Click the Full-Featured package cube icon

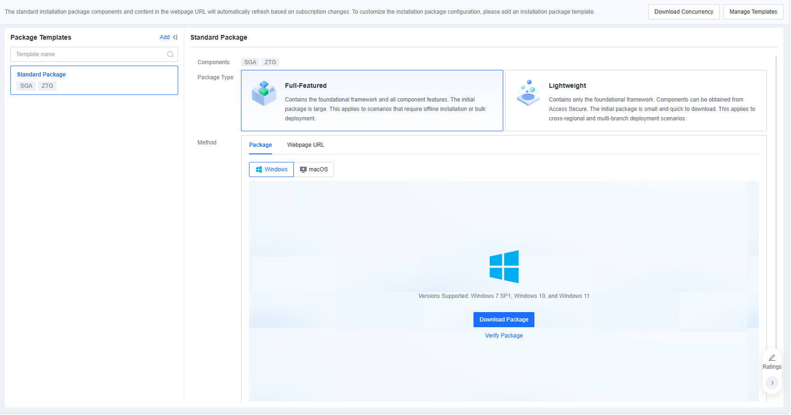(x=264, y=93)
